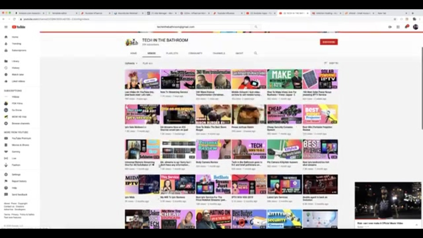Click the Tech in the Bathroom avatar
423x238 pixels.
[132, 42]
